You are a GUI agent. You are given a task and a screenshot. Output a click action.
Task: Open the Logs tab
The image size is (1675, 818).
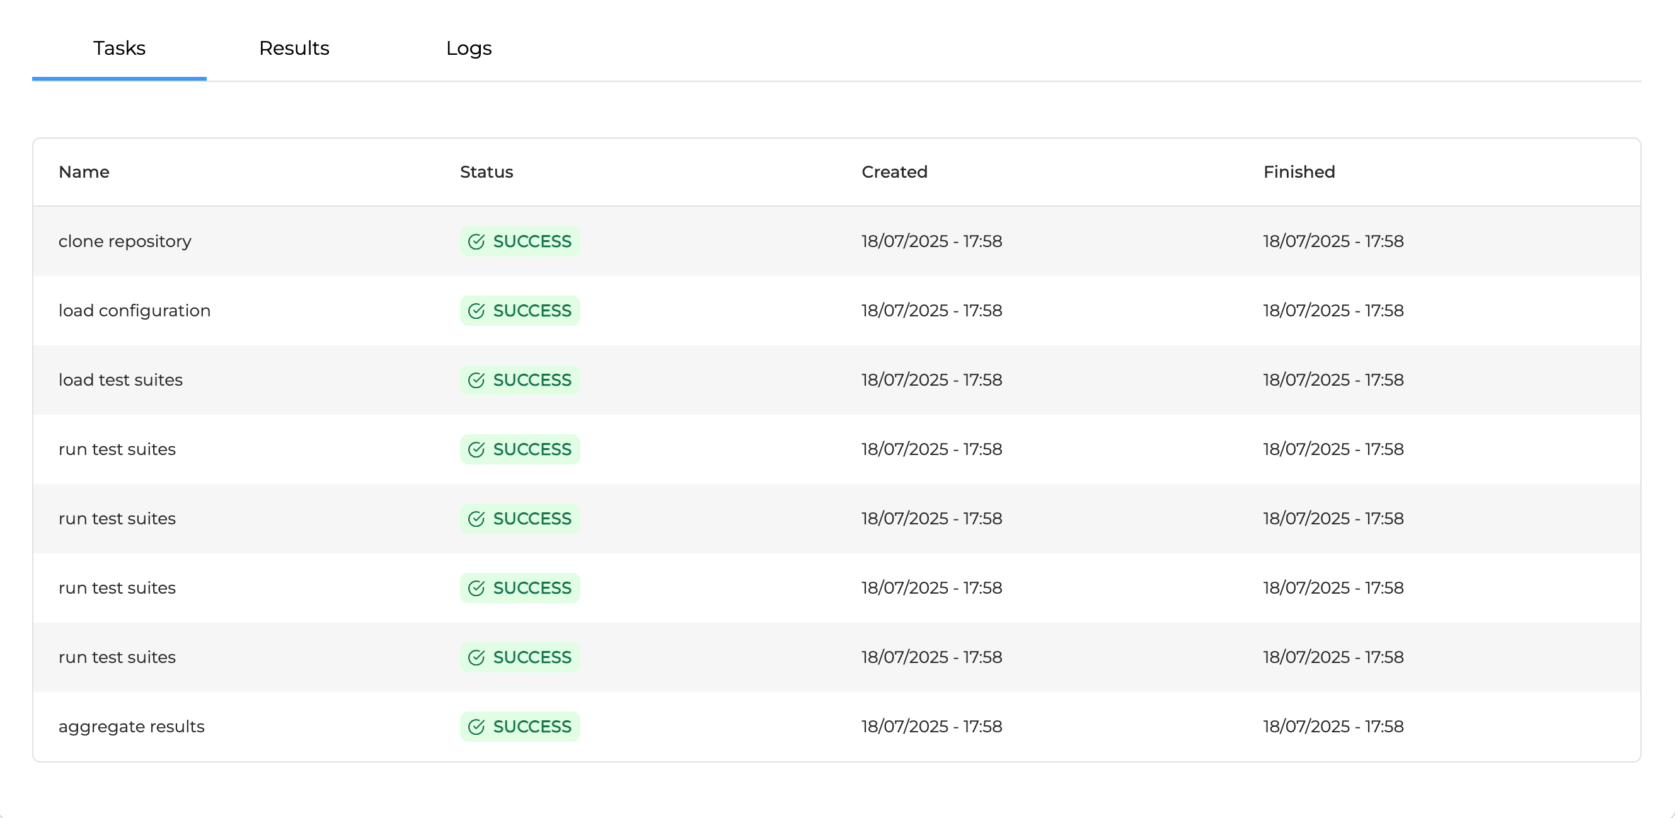coord(468,48)
